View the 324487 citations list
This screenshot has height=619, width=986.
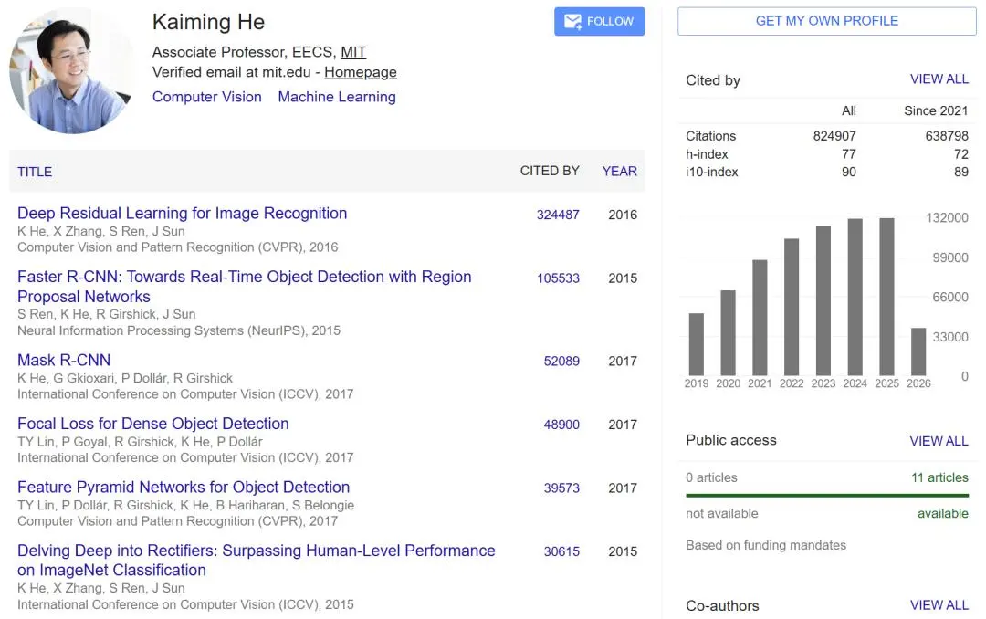[557, 215]
